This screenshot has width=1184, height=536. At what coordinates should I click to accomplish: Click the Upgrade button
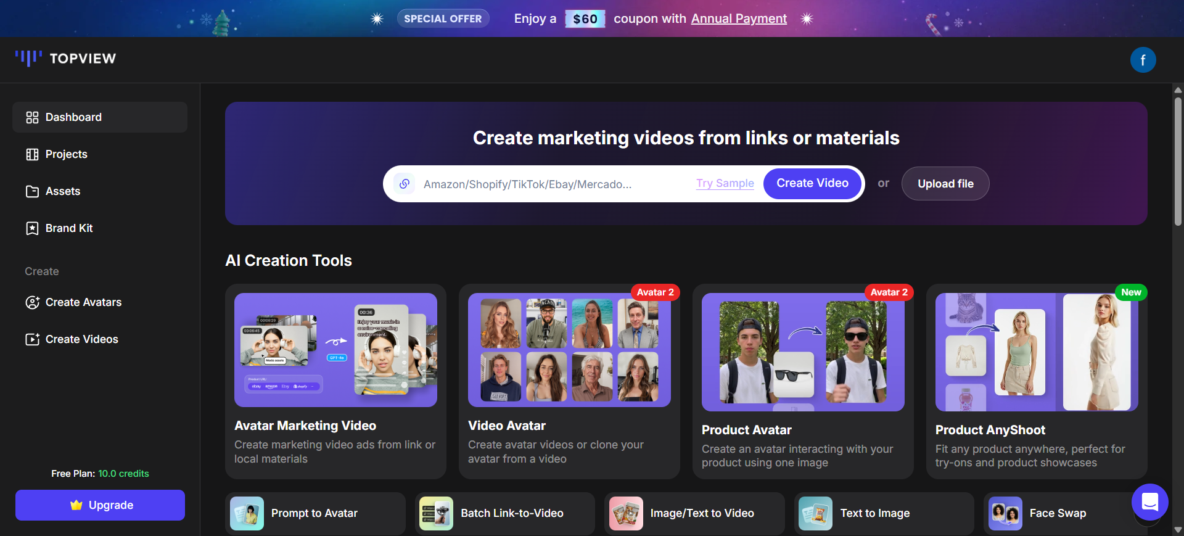pyautogui.click(x=100, y=505)
